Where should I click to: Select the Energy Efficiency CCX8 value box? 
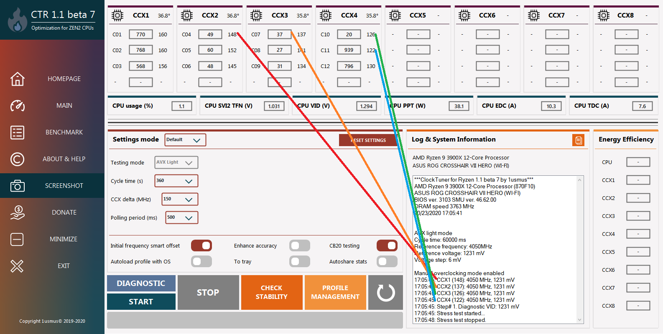638,306
